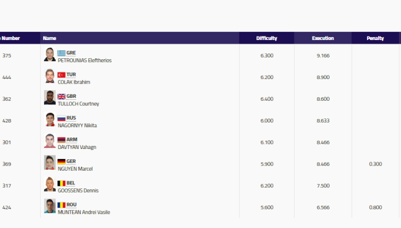Image resolution: width=401 pixels, height=228 pixels.
Task: Sort by the Name column header
Action: (x=49, y=38)
